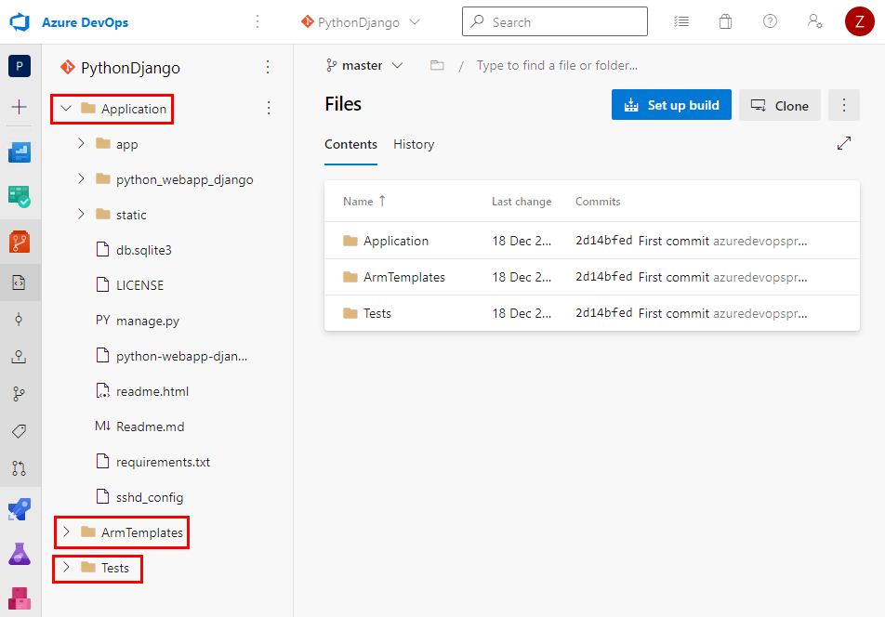
Task: Click the plus add-new icon in sidebar
Action: tap(20, 107)
